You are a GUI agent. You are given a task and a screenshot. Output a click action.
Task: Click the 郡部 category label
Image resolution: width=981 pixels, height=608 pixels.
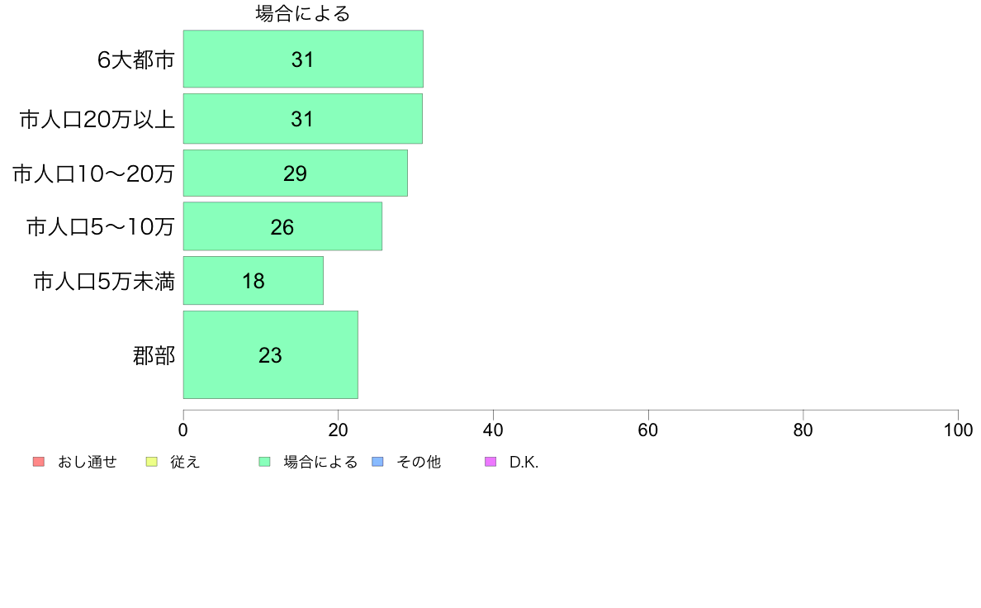154,355
